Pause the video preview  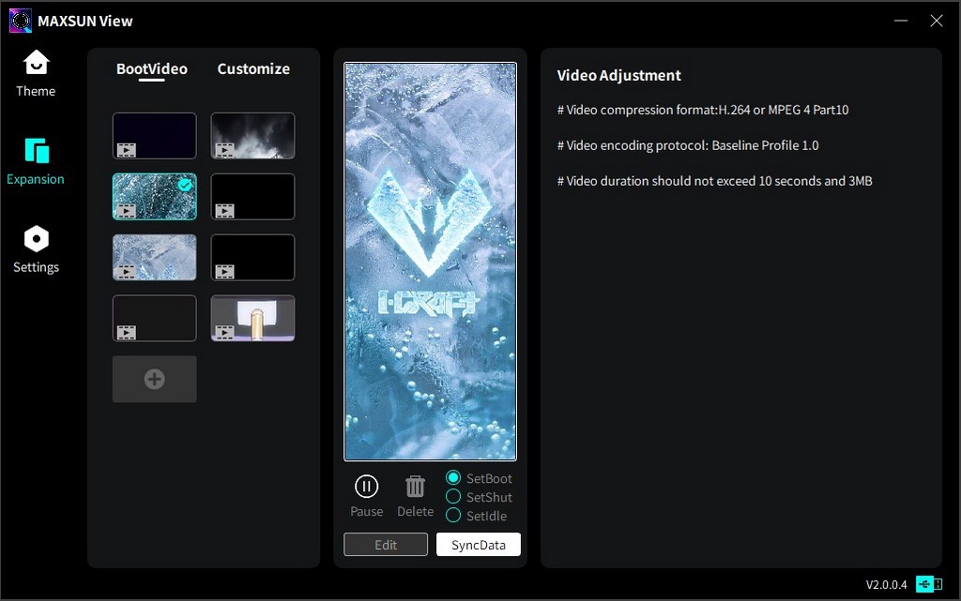[367, 496]
